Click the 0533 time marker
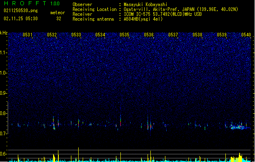Image resolution: width=255 pixels, height=162 pixels. pyautogui.click(x=76, y=34)
